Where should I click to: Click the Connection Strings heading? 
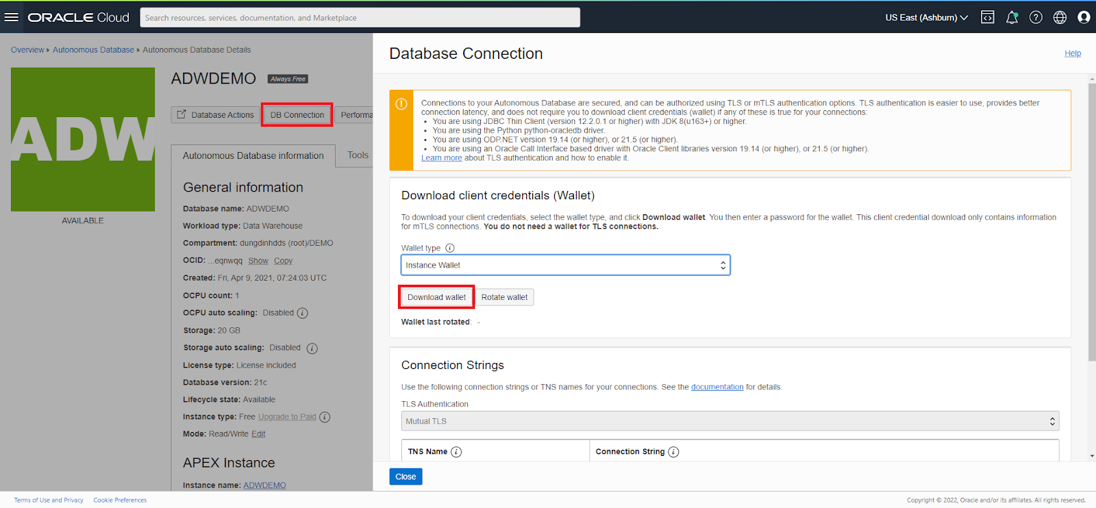[x=453, y=366]
